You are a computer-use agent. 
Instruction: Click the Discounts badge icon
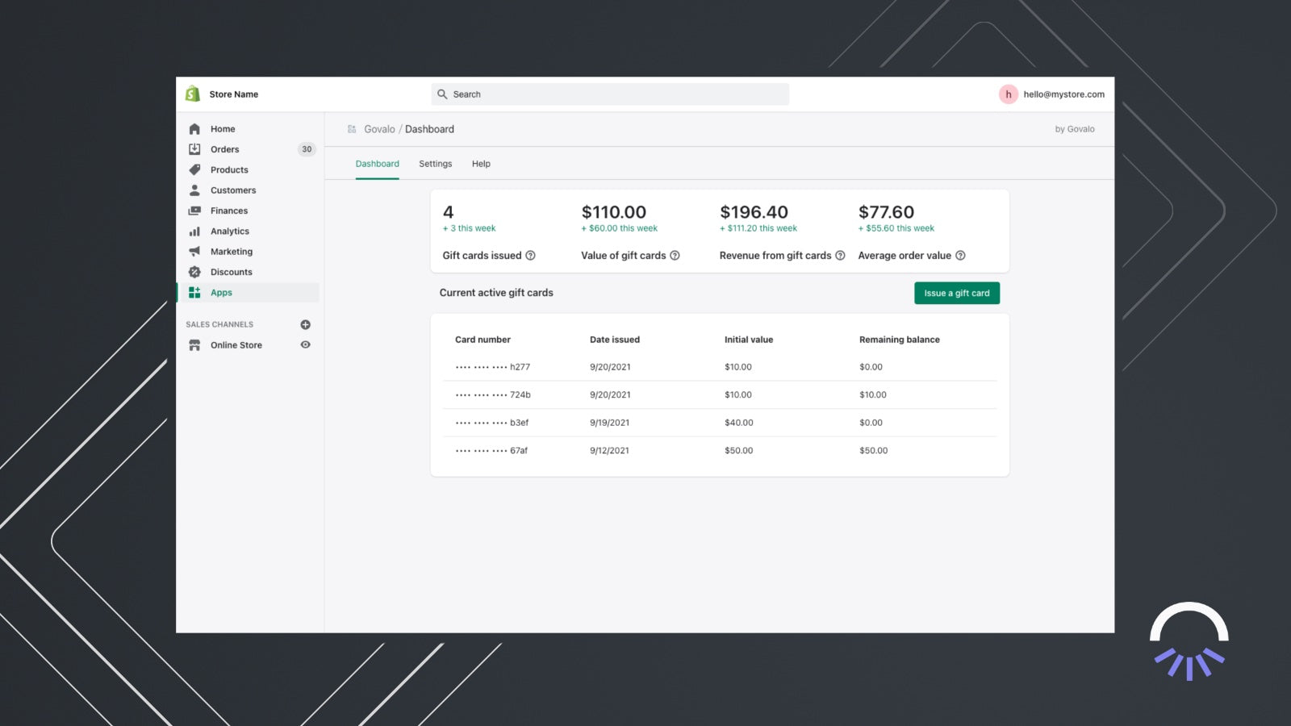[x=194, y=273]
